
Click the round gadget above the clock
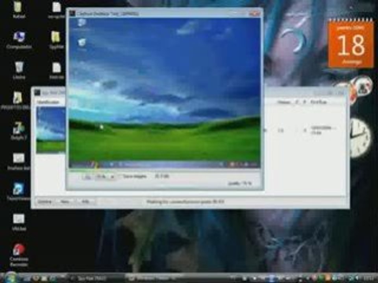pyautogui.click(x=362, y=86)
